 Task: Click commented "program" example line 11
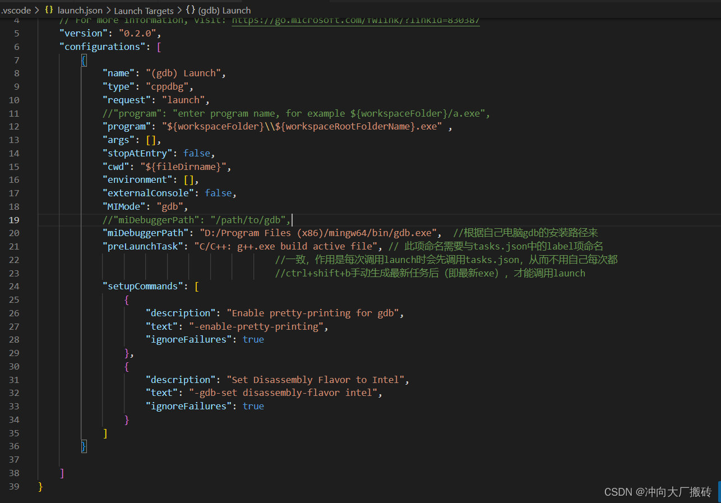[297, 113]
